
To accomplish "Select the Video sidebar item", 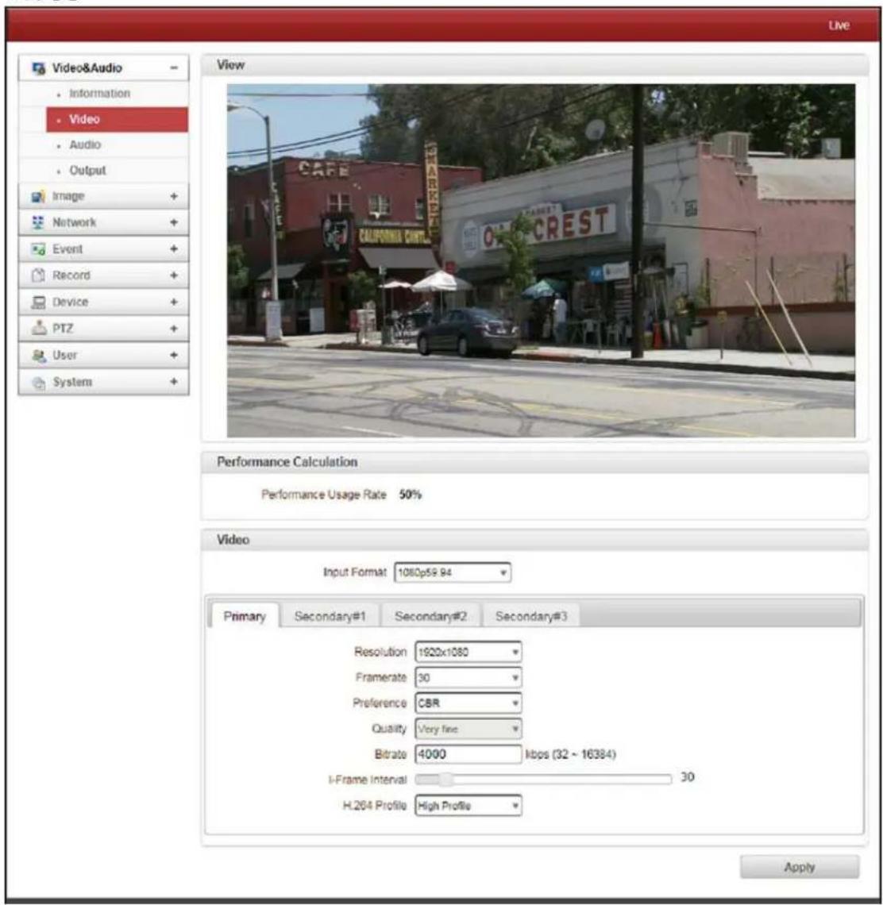I will [118, 119].
